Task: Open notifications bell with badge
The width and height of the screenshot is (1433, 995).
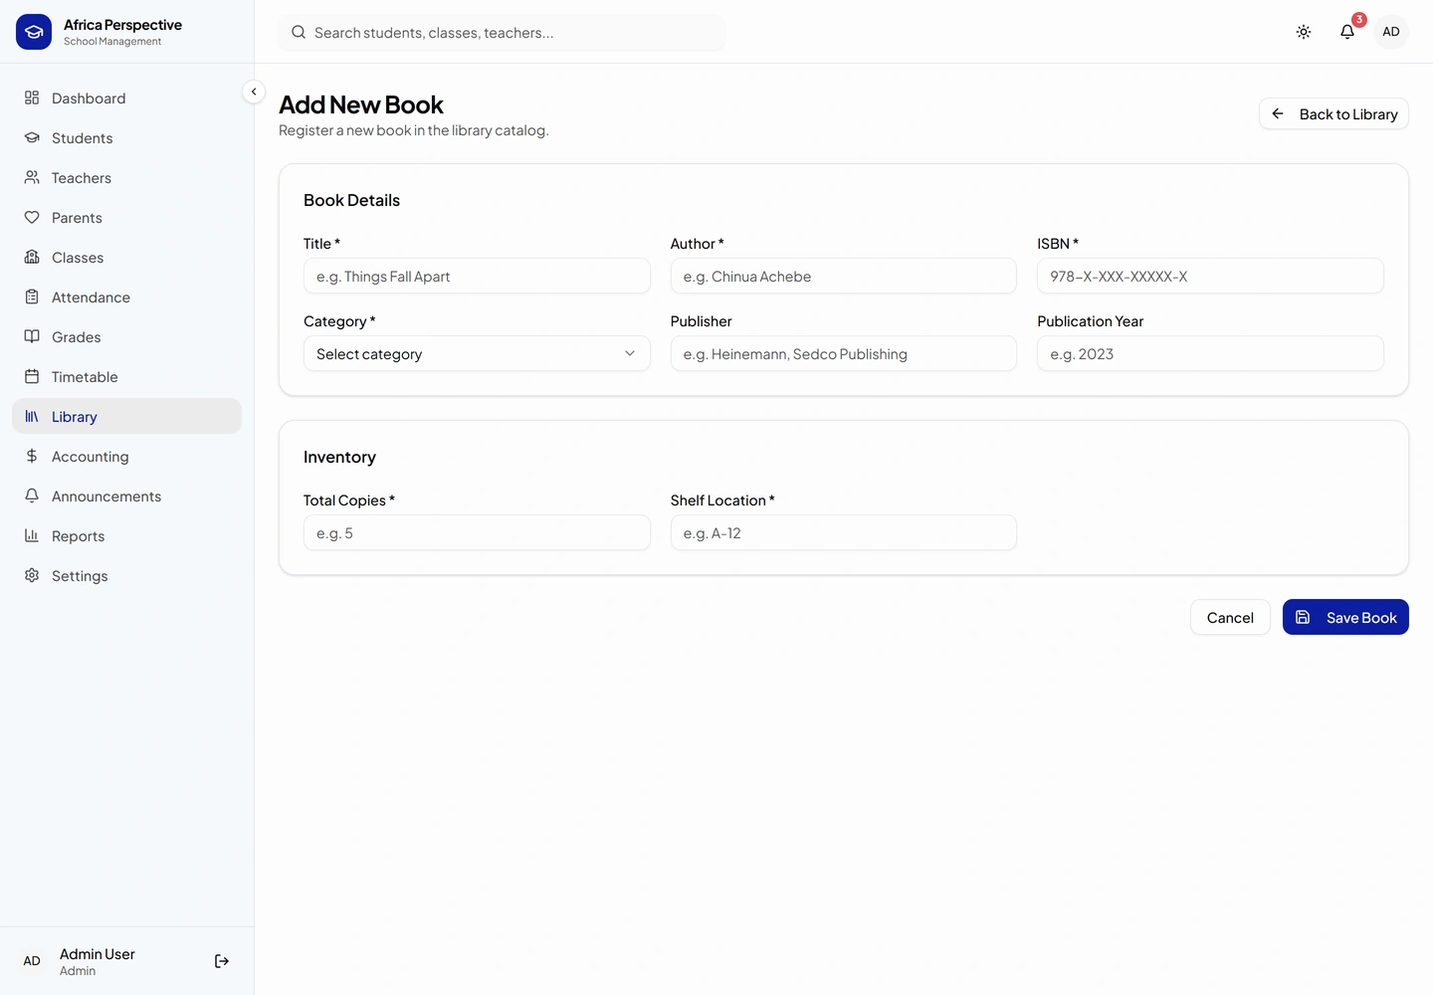Action: tap(1347, 32)
